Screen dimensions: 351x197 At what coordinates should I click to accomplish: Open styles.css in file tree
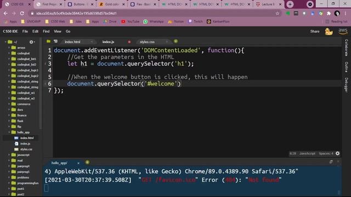pyautogui.click(x=26, y=149)
